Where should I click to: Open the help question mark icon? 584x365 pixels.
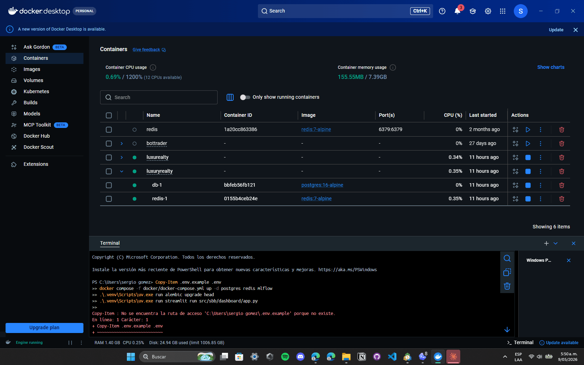point(442,11)
